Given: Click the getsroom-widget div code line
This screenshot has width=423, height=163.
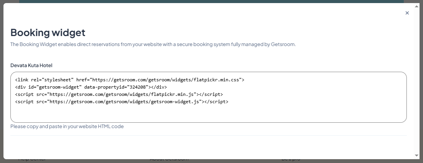Looking at the screenshot, I should coord(91,87).
